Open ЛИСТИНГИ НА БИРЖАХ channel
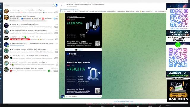Image resolution: width=190 pixels, height=107 pixels. tap(31, 32)
